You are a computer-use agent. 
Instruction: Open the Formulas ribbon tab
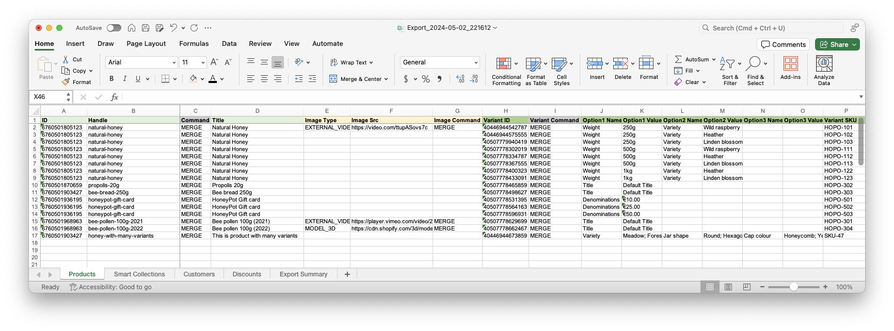coord(194,44)
